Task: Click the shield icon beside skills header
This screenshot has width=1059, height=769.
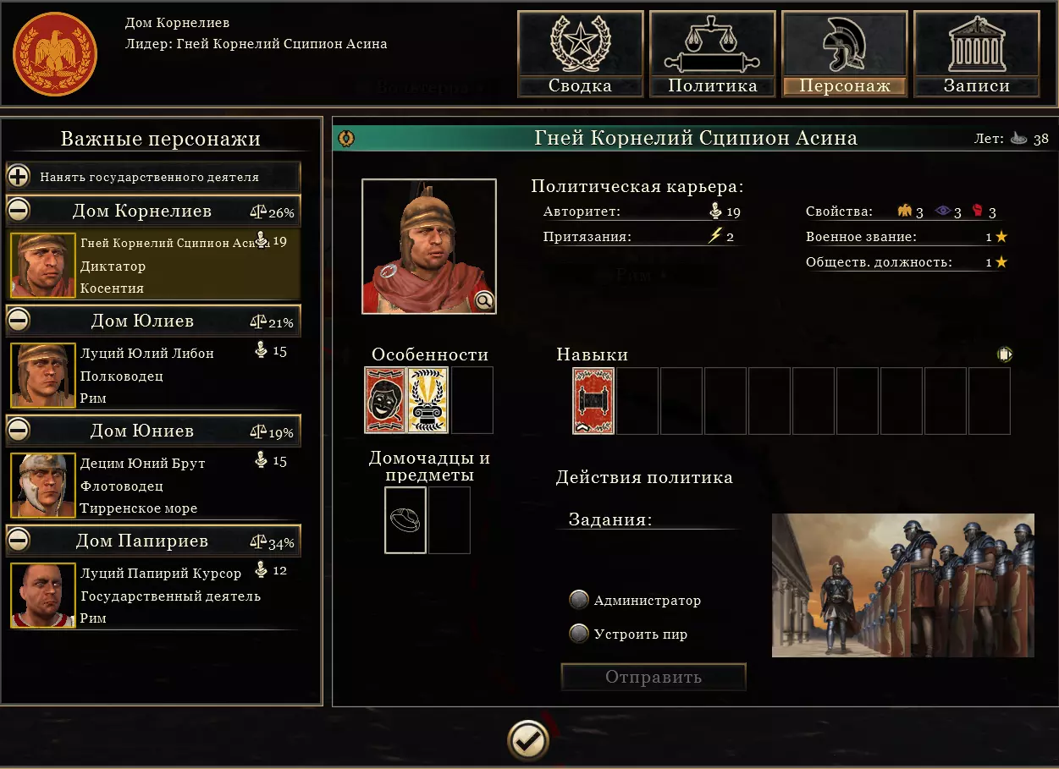Action: tap(1005, 354)
